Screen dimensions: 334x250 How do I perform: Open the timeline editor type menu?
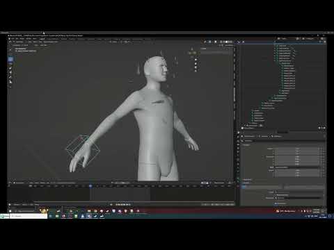click(10, 183)
